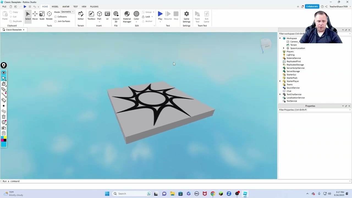
Task: Switch to the PLUGINS ribbon tab
Action: click(x=94, y=7)
